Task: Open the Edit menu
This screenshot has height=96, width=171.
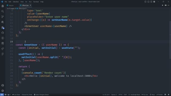Action: coord(10,2)
